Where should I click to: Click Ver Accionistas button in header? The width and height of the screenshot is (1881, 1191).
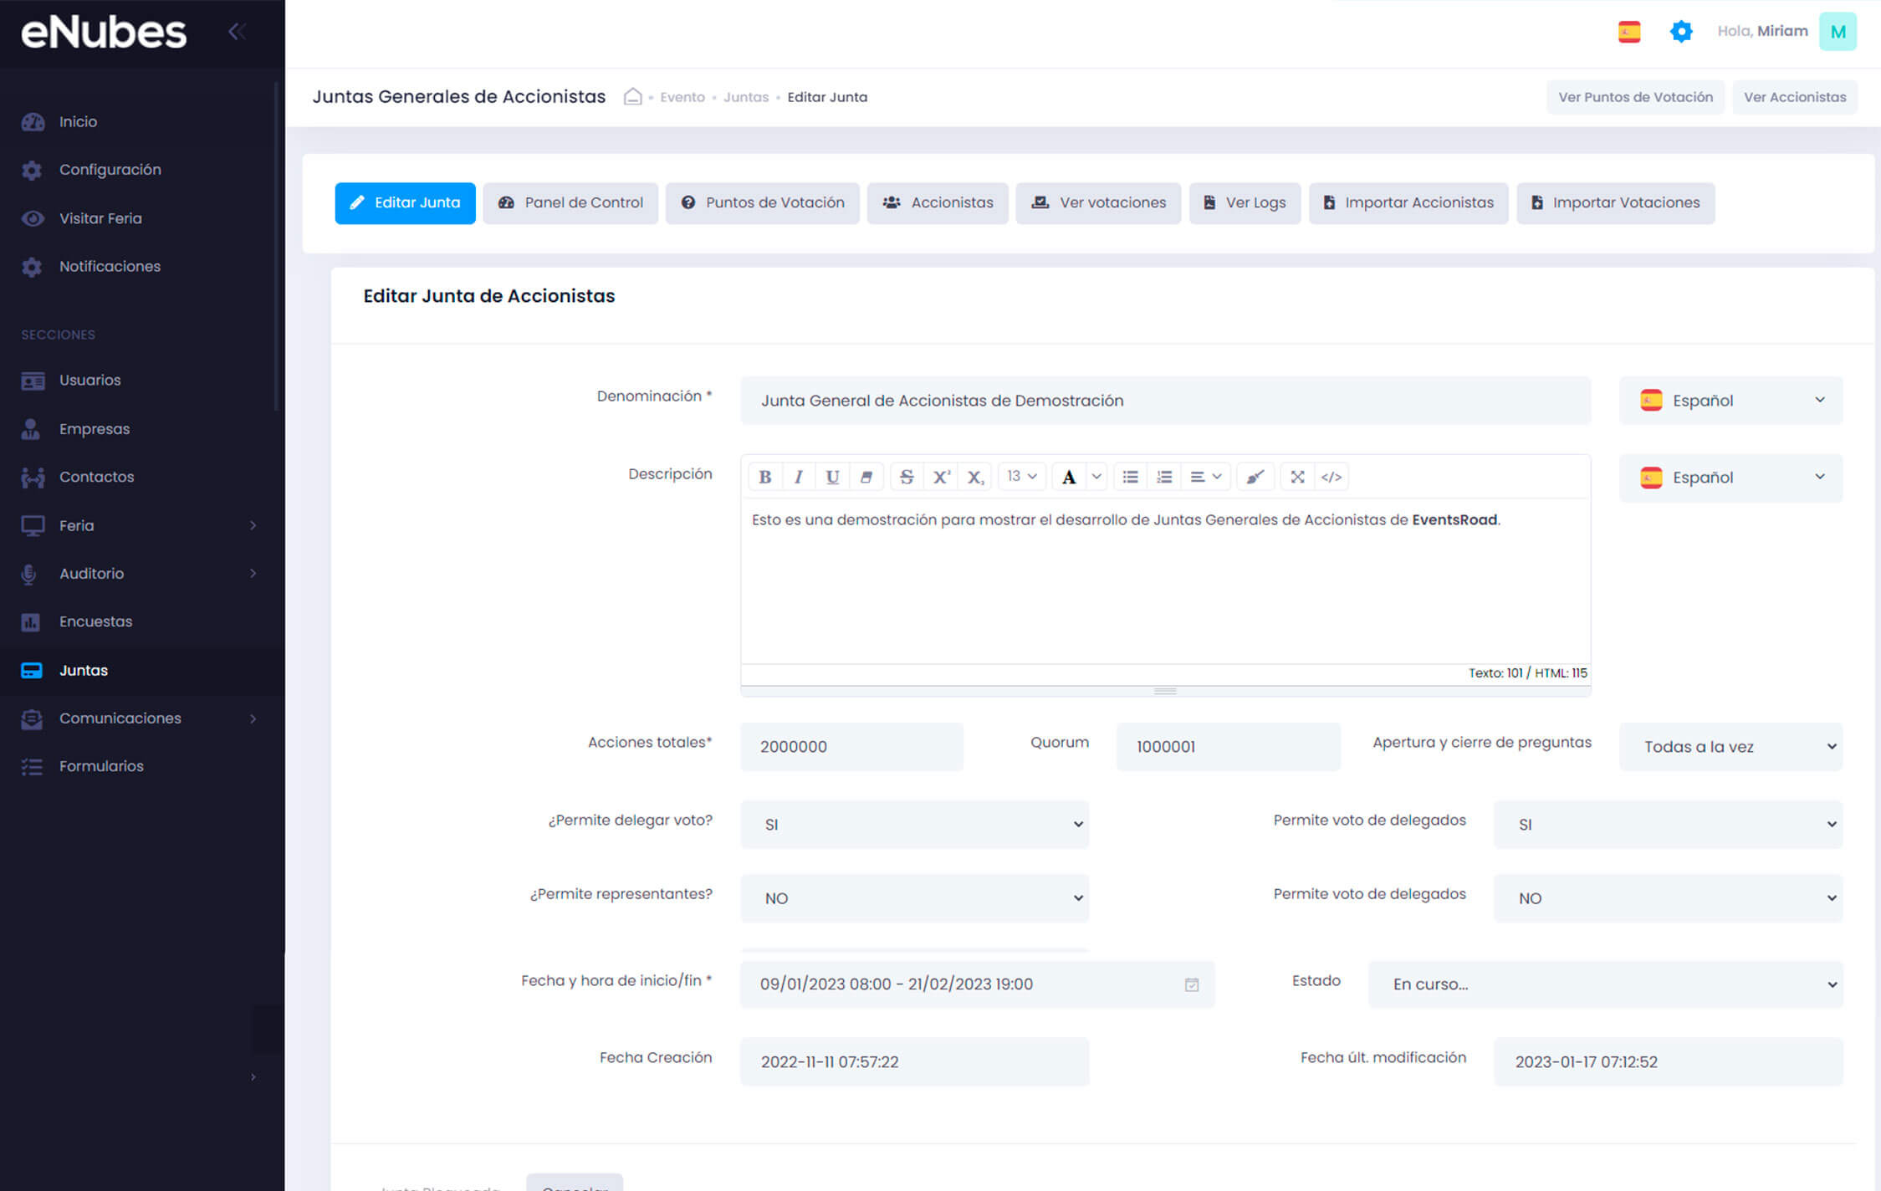point(1794,97)
